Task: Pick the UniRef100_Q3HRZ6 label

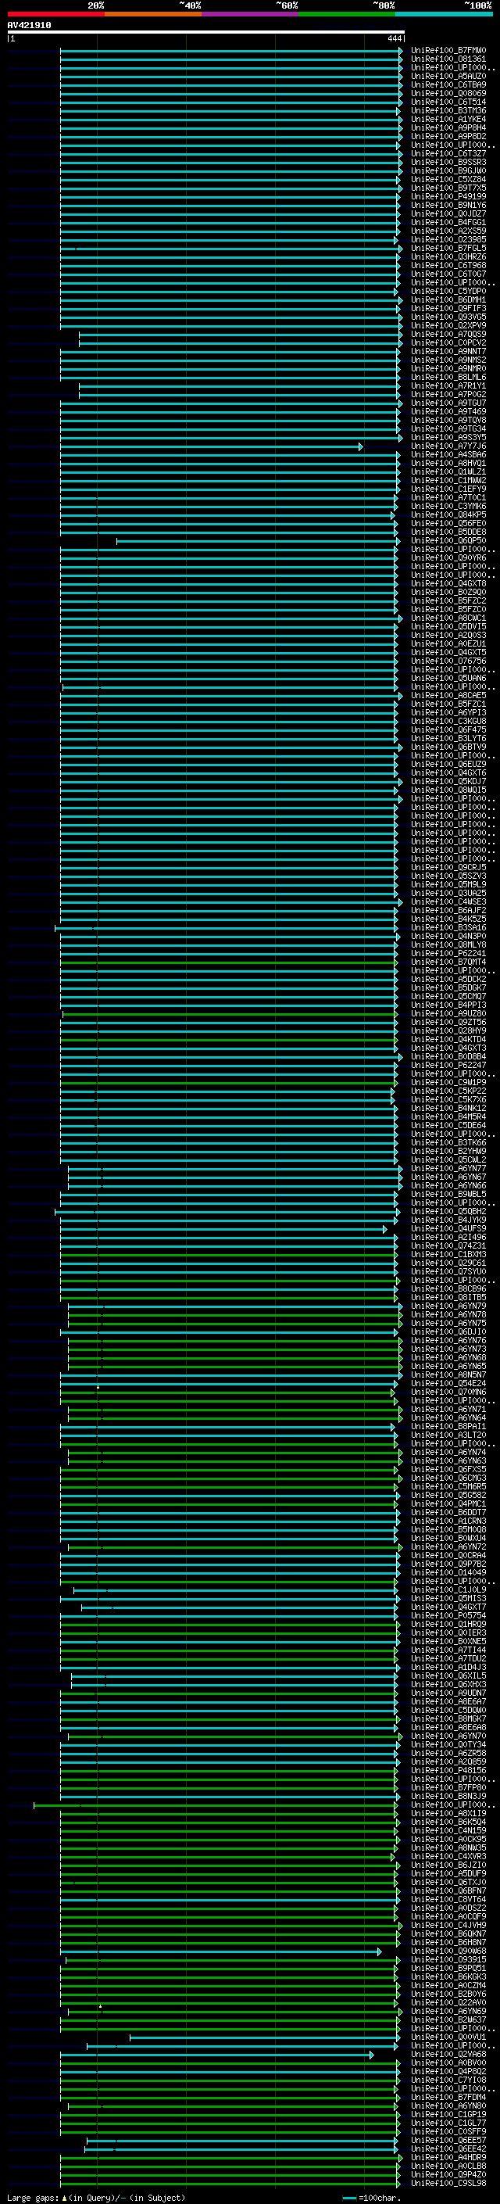Action: pyautogui.click(x=448, y=256)
